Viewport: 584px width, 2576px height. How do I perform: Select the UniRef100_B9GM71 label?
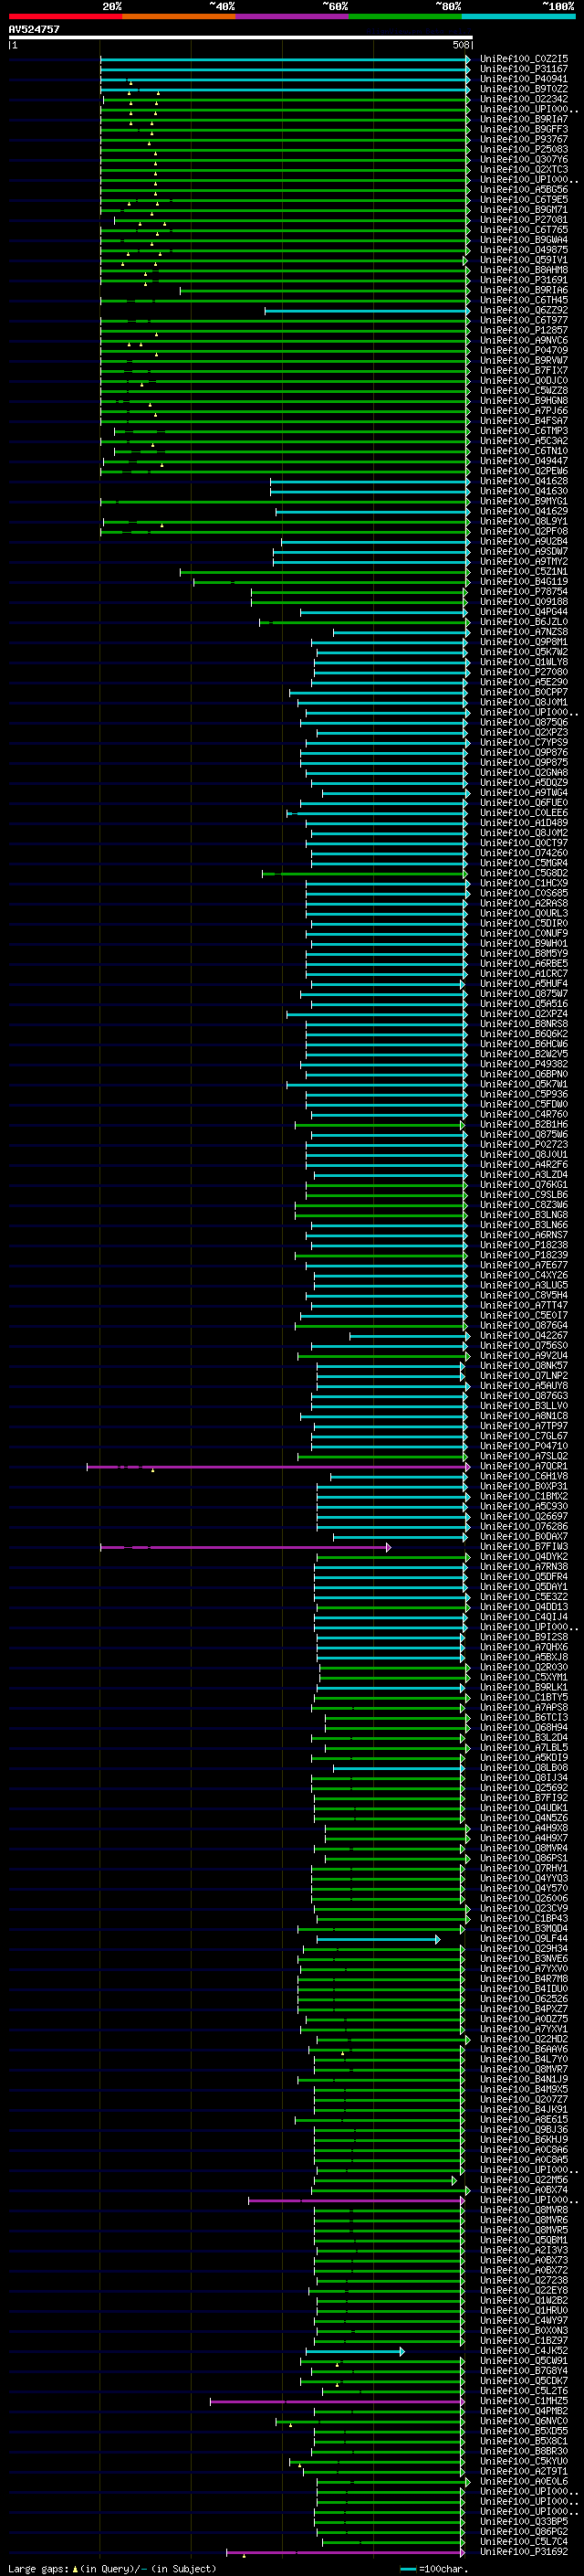click(524, 210)
